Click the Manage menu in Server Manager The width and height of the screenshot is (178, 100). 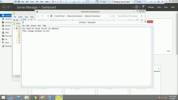pos(151,7)
